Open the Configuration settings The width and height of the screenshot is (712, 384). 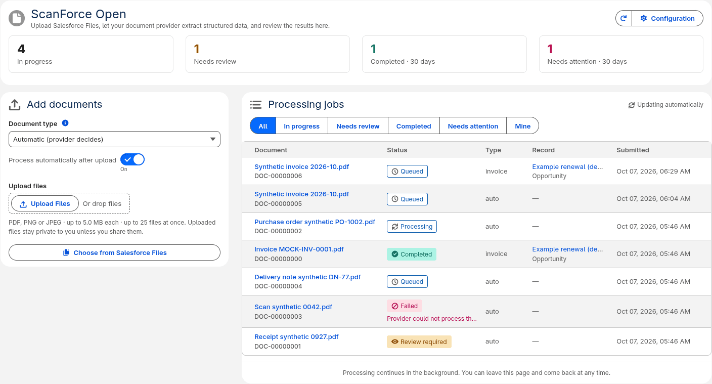[668, 18]
